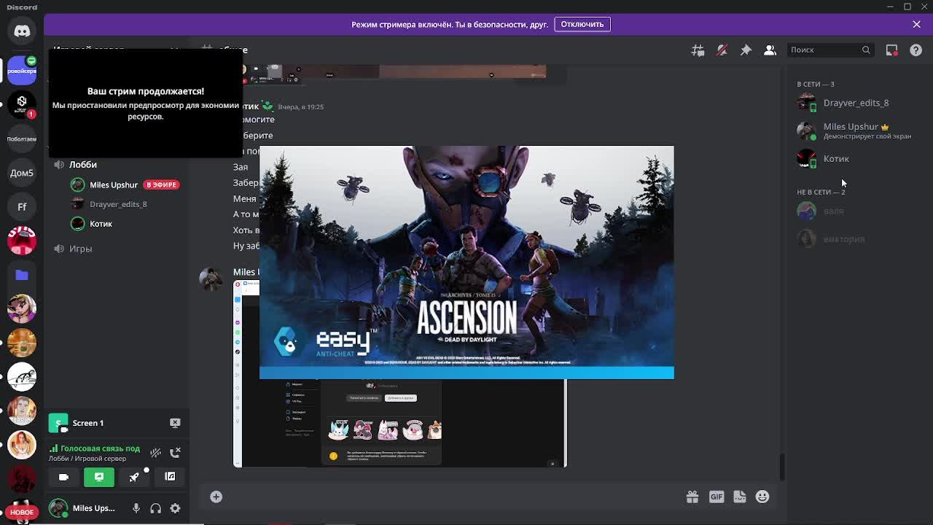
Task: Open the GIF picker
Action: pos(717,497)
